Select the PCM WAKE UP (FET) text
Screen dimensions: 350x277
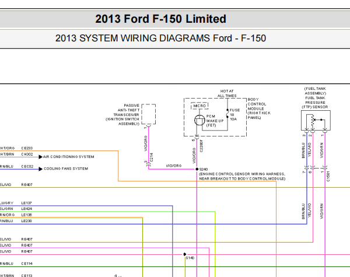pos(215,121)
